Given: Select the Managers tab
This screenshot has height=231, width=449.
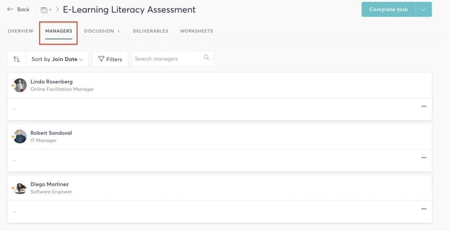Looking at the screenshot, I should coord(59,31).
